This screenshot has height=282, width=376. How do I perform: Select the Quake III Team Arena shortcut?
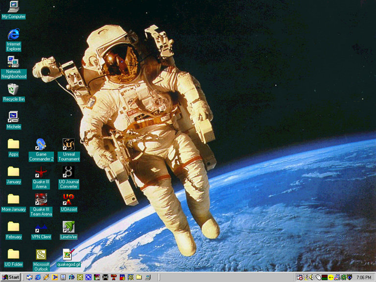tap(41, 205)
